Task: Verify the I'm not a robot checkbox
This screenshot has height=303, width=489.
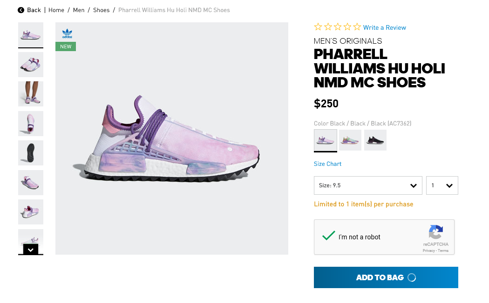Action: [x=329, y=237]
